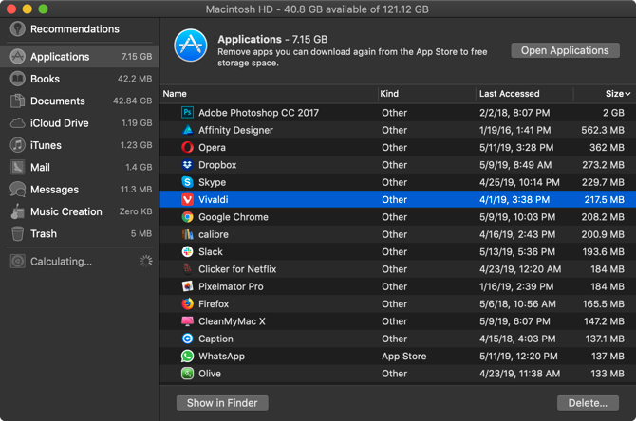Switch to iCloud Drive in sidebar
The height and width of the screenshot is (421, 636).
tap(59, 123)
